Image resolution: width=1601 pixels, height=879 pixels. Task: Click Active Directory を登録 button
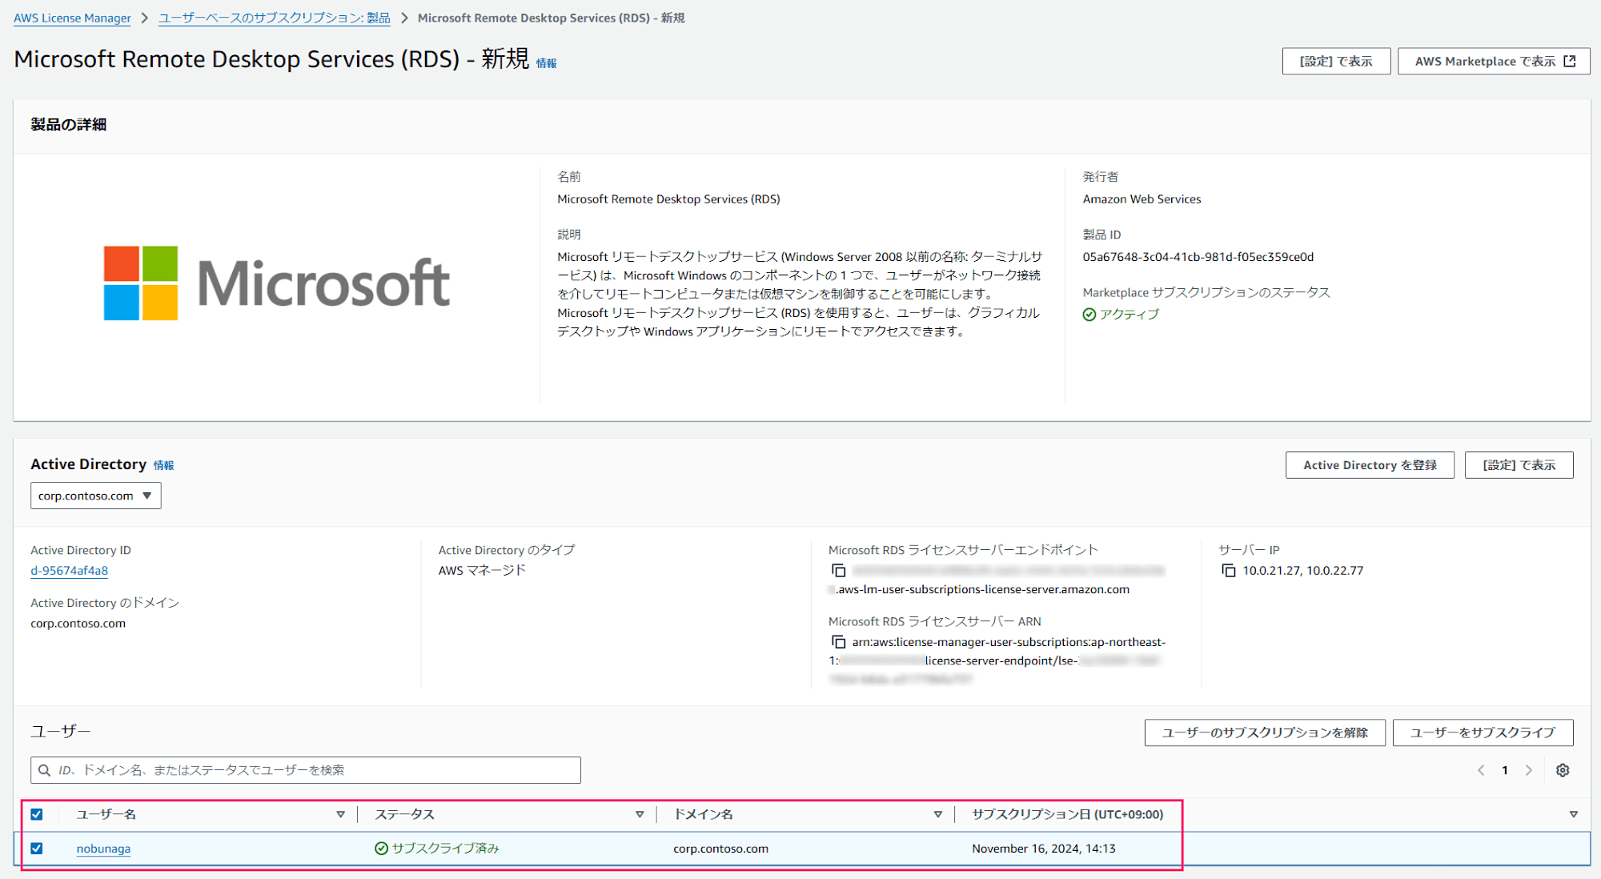[1370, 465]
